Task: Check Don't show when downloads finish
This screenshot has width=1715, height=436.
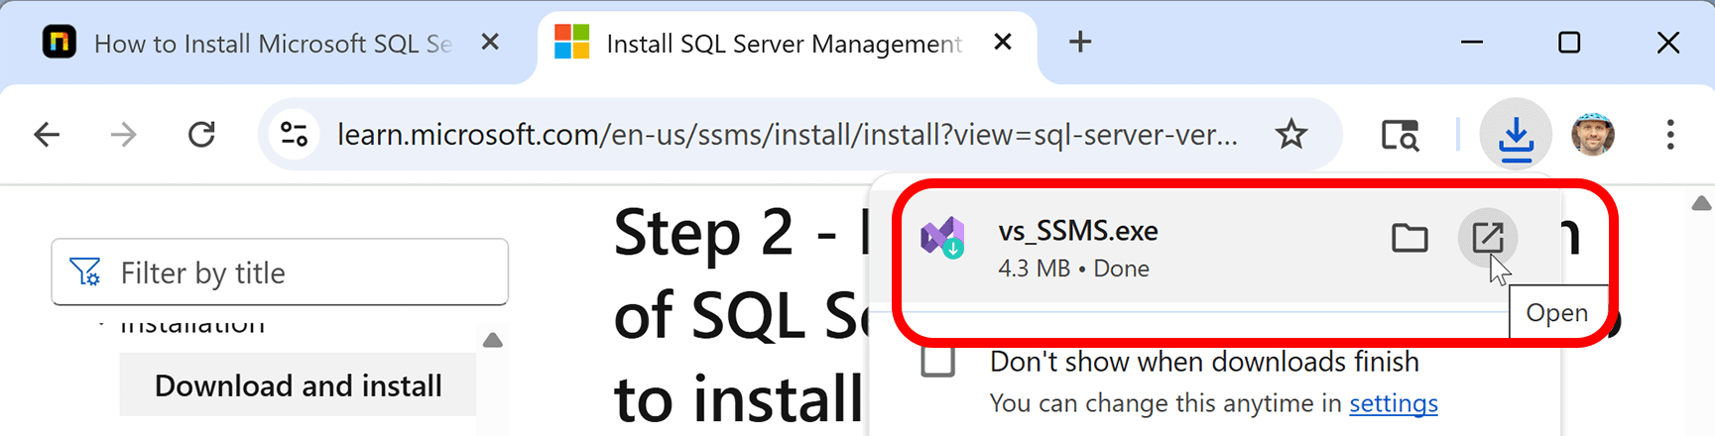Action: 937,361
